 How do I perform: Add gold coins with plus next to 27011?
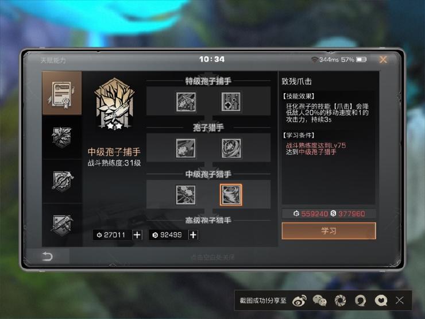point(137,235)
